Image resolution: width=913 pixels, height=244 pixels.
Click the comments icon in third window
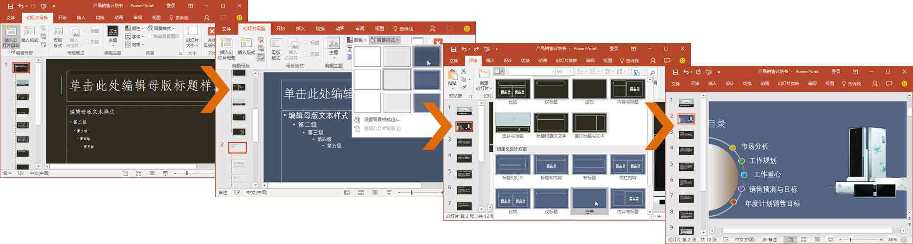click(x=667, y=61)
